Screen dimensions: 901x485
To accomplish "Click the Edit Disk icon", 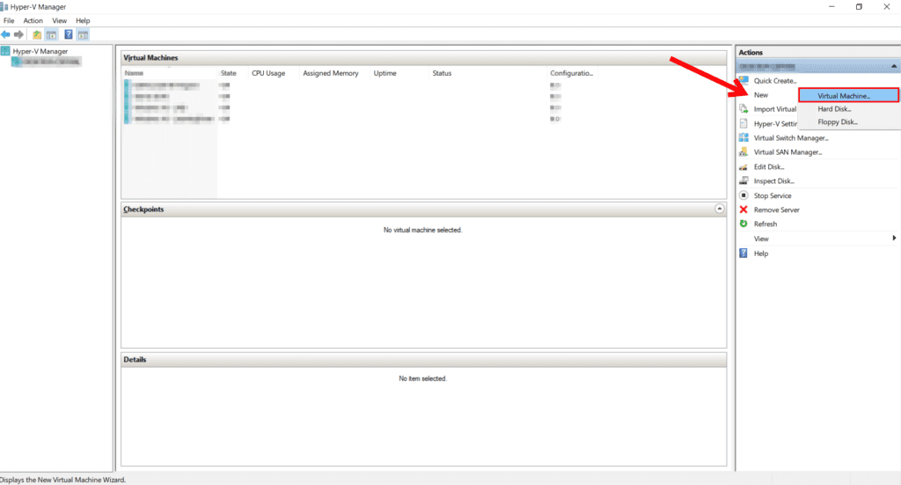I will (x=744, y=166).
